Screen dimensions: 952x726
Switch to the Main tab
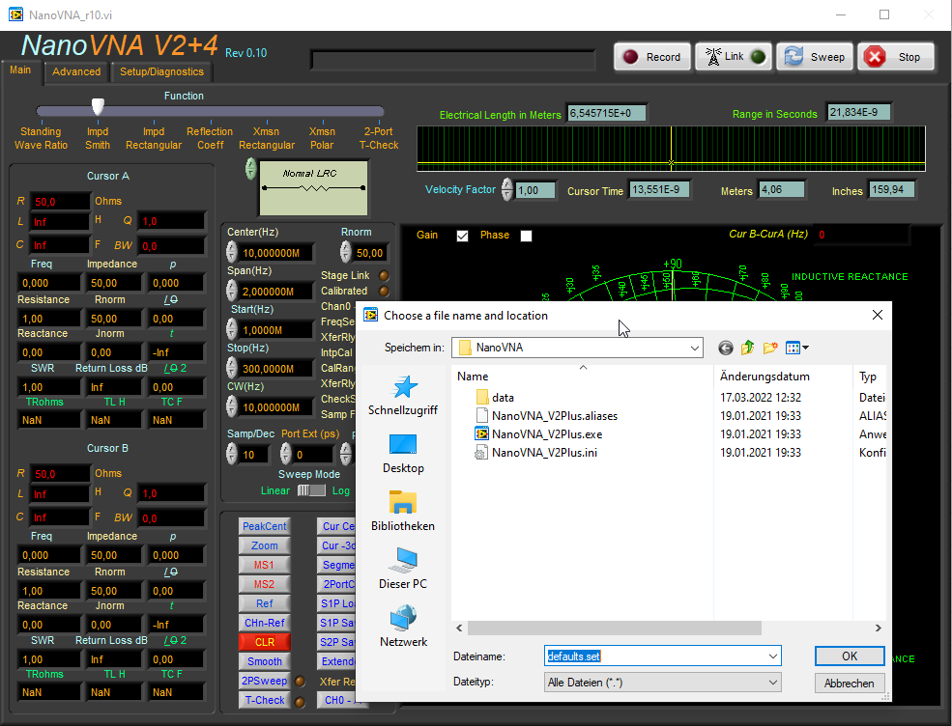tap(20, 70)
